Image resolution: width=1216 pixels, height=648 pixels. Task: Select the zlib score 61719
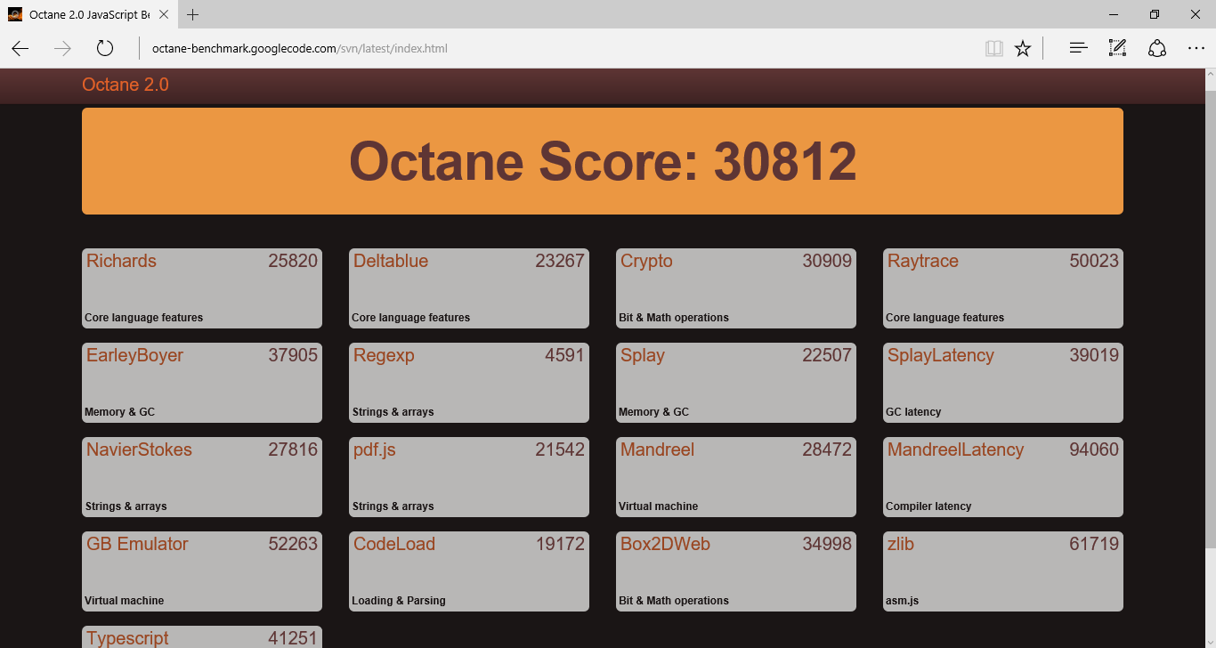click(x=1094, y=544)
